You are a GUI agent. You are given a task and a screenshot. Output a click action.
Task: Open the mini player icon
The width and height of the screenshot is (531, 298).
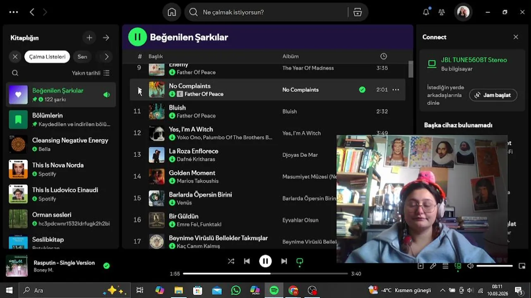coord(522,266)
